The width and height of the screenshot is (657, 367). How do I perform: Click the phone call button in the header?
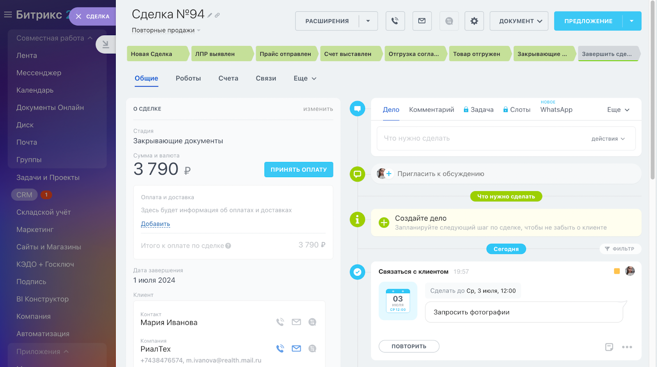click(395, 21)
